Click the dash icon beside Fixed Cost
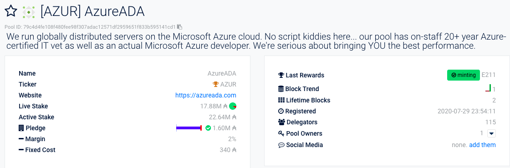This screenshot has height=168, width=510. (x=21, y=150)
